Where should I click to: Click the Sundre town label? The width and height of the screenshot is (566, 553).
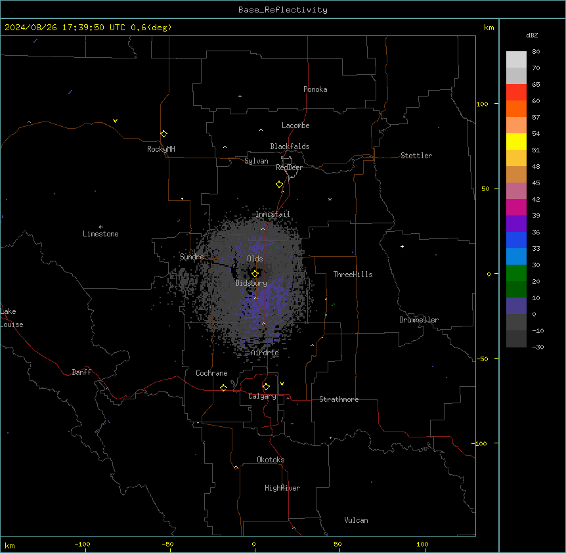pyautogui.click(x=192, y=257)
